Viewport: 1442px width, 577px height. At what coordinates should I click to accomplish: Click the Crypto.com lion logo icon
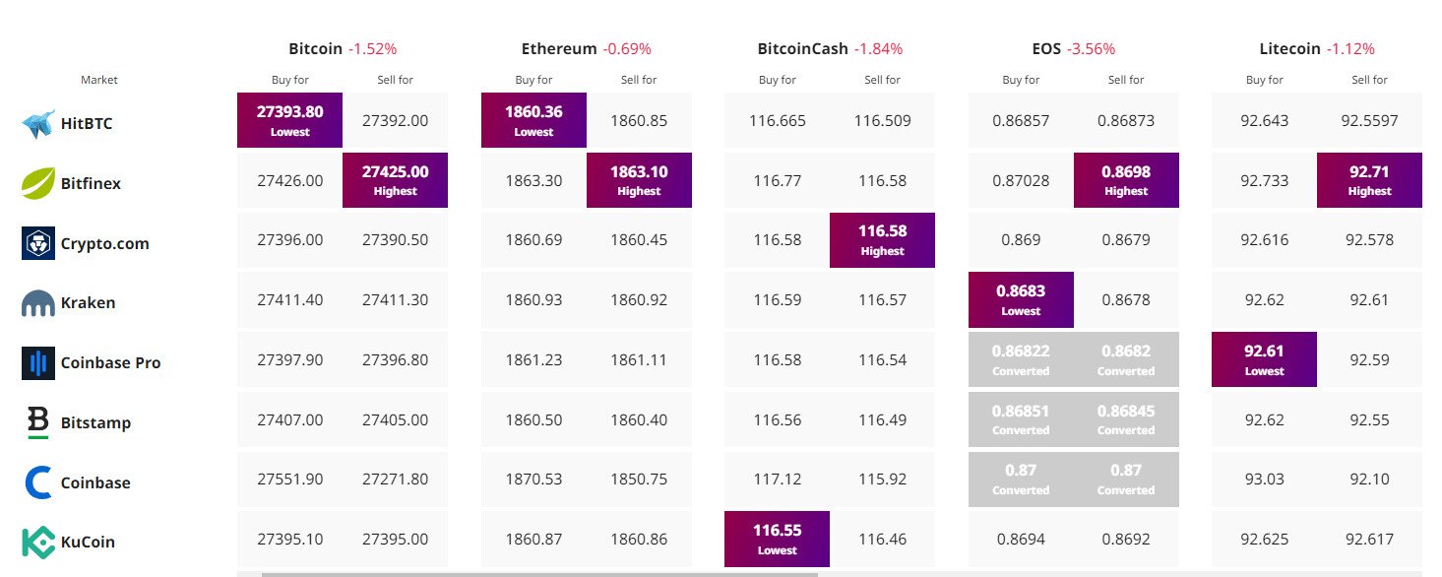point(38,243)
